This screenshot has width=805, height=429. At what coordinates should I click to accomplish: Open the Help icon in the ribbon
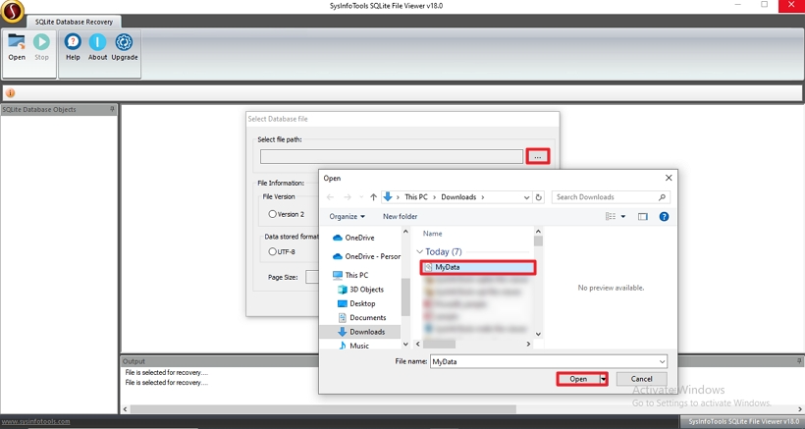[73, 45]
